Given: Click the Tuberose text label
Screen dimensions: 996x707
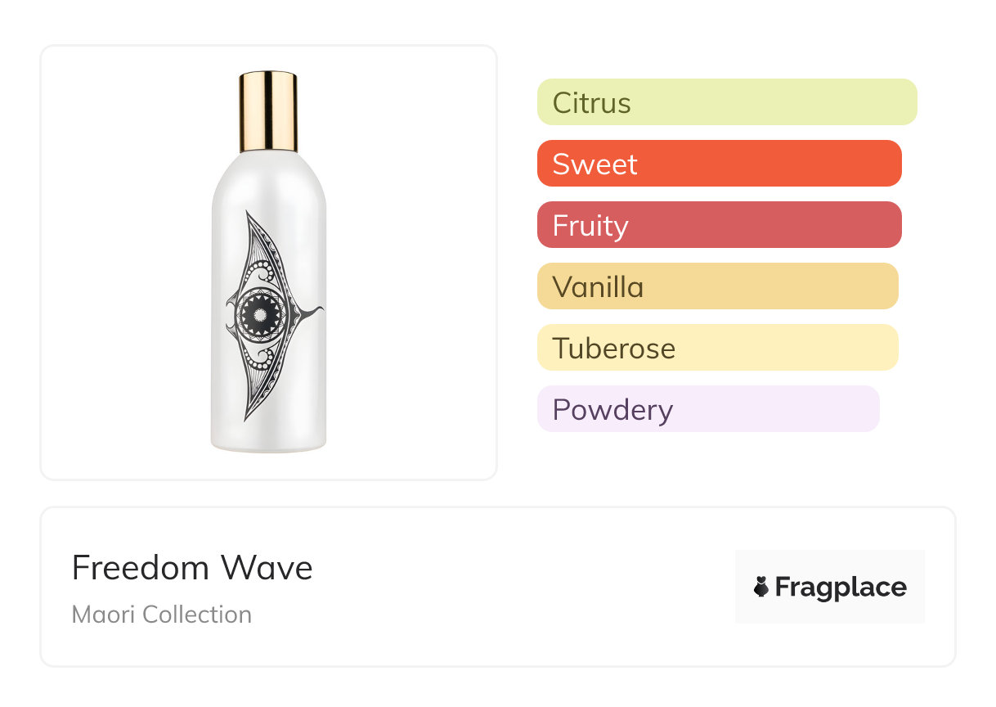Looking at the screenshot, I should [x=614, y=349].
